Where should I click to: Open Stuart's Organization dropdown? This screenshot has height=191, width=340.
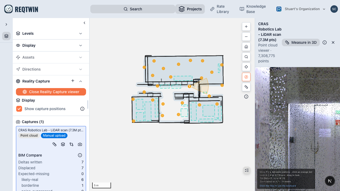point(301,9)
